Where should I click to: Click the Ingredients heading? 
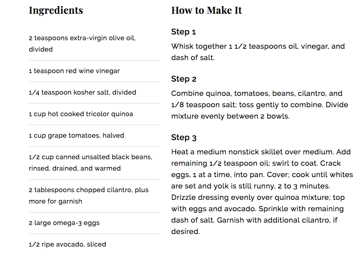coord(56,11)
